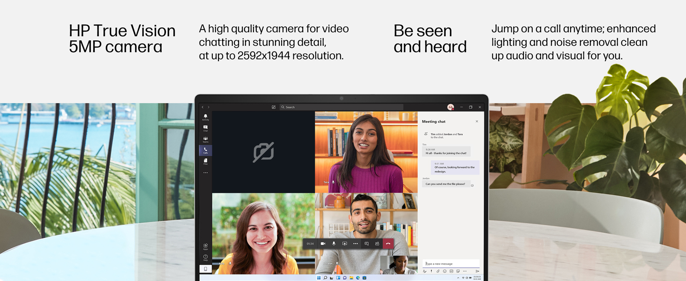Open the Windows Start menu
Image resolution: width=686 pixels, height=281 pixels.
point(319,278)
